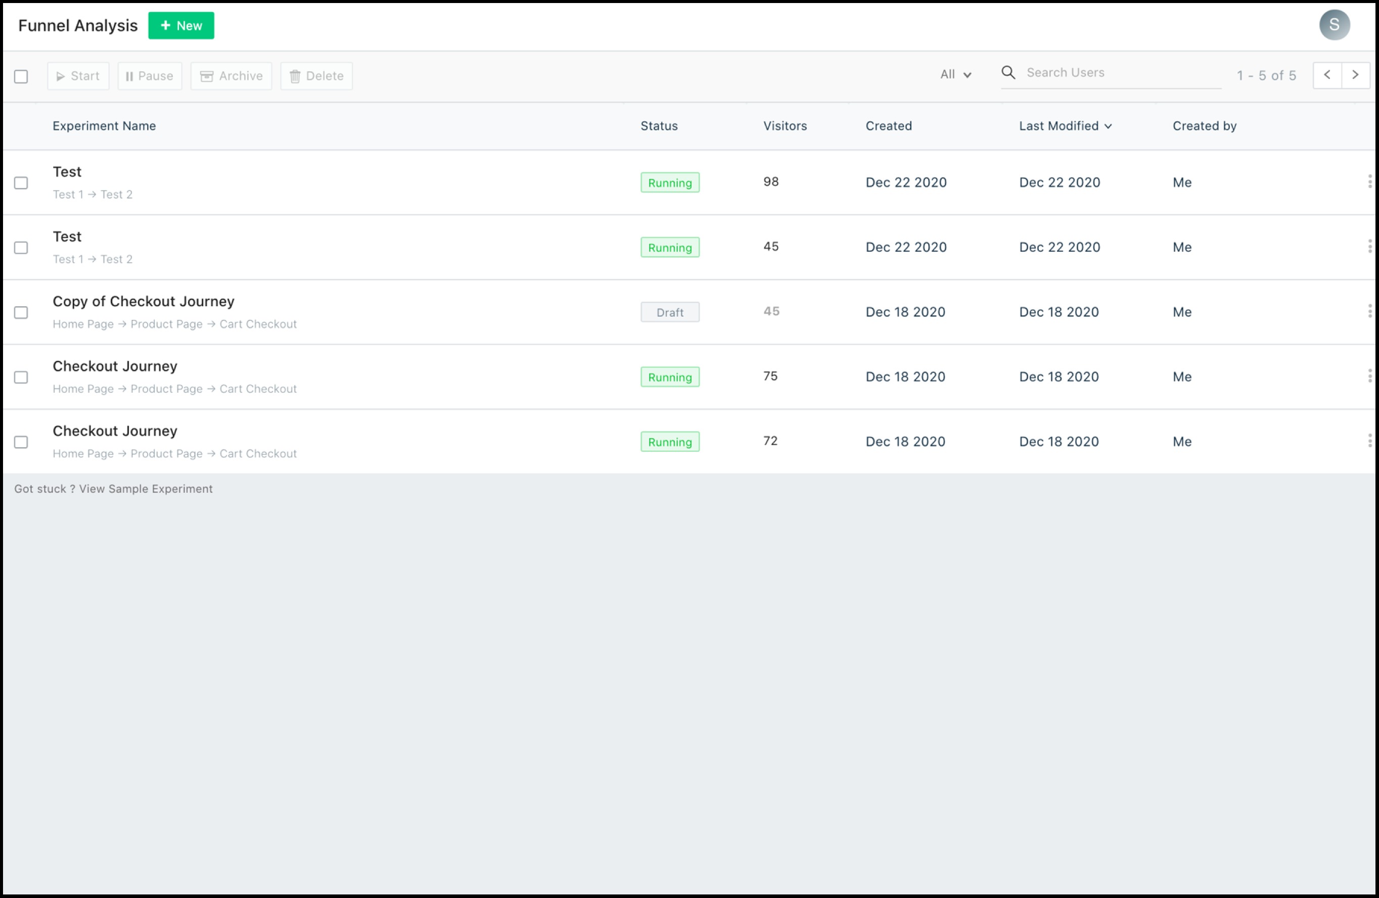Screen dimensions: 1379x898
Task: Click the Start toolbar button
Action: (x=78, y=76)
